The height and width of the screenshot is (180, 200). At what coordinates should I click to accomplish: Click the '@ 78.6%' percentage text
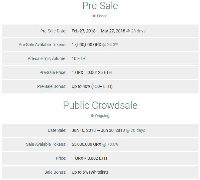pos(110,145)
